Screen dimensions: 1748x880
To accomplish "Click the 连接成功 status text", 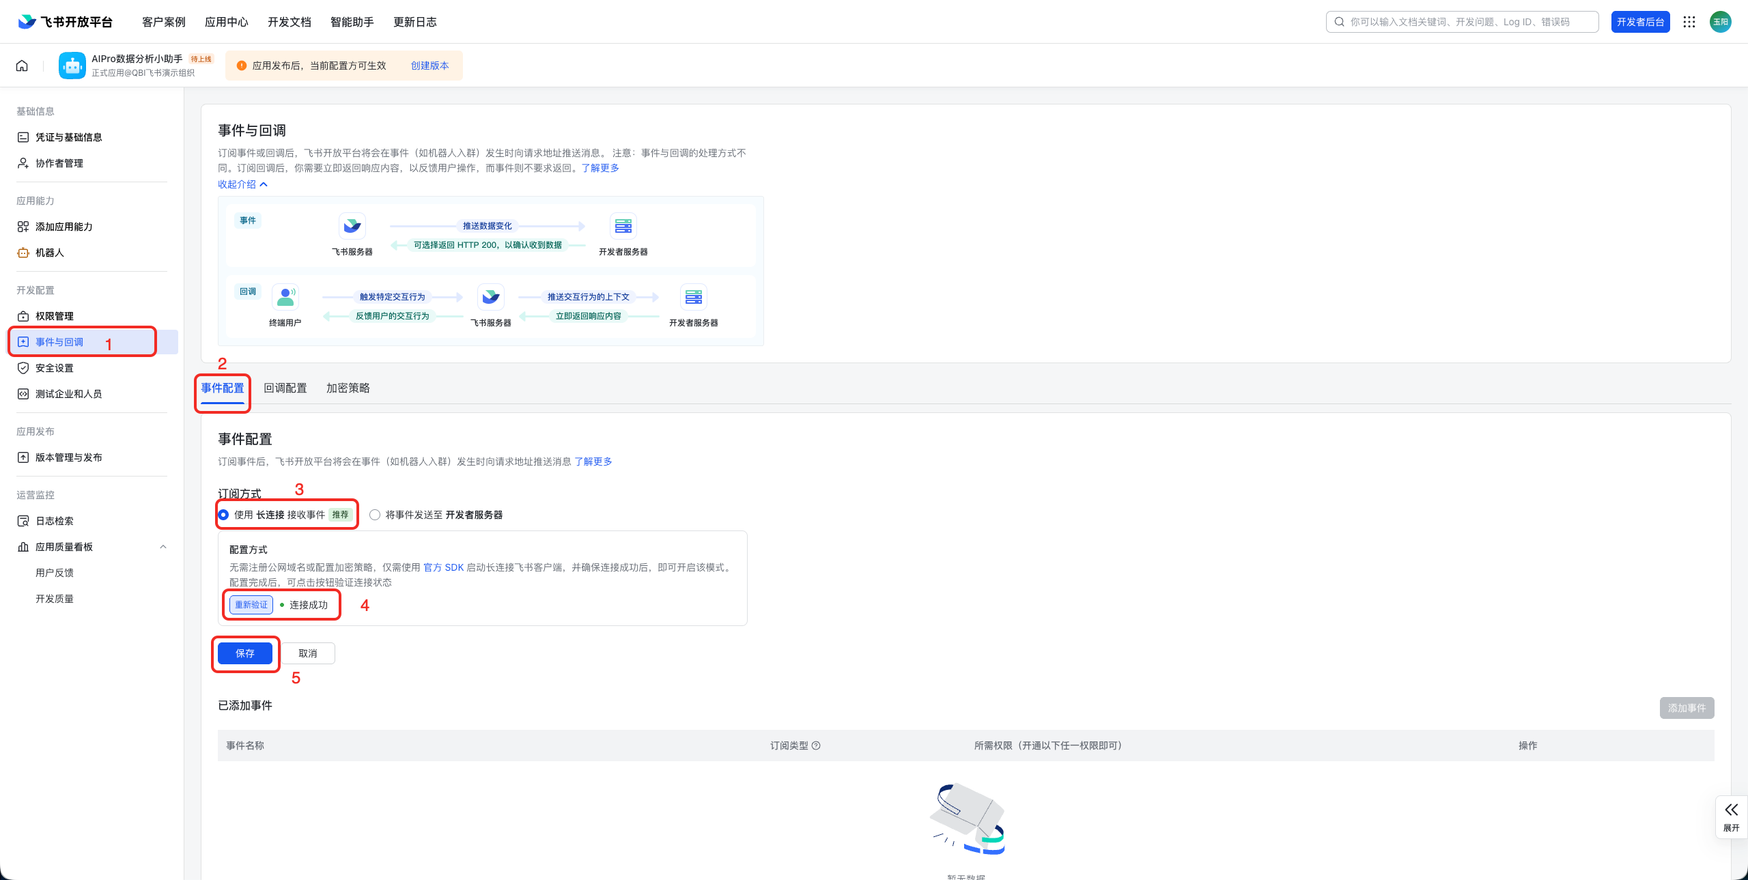I will coord(309,605).
